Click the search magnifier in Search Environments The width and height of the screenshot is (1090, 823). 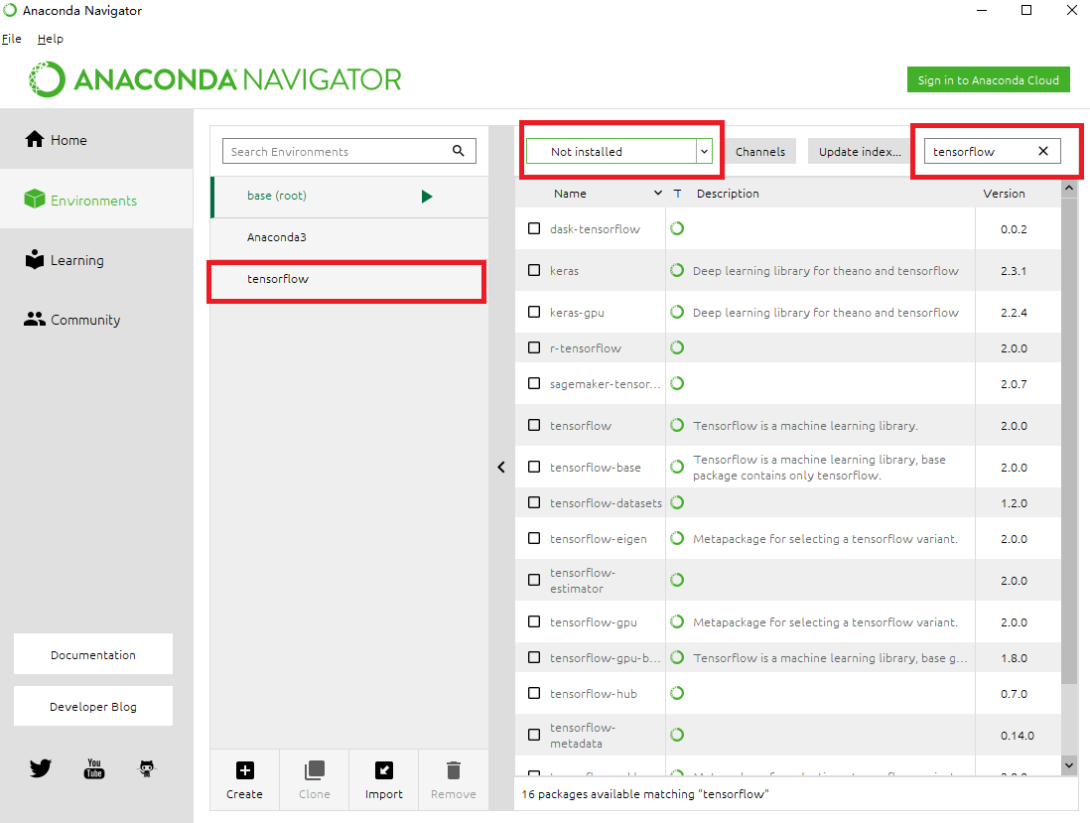coord(458,150)
